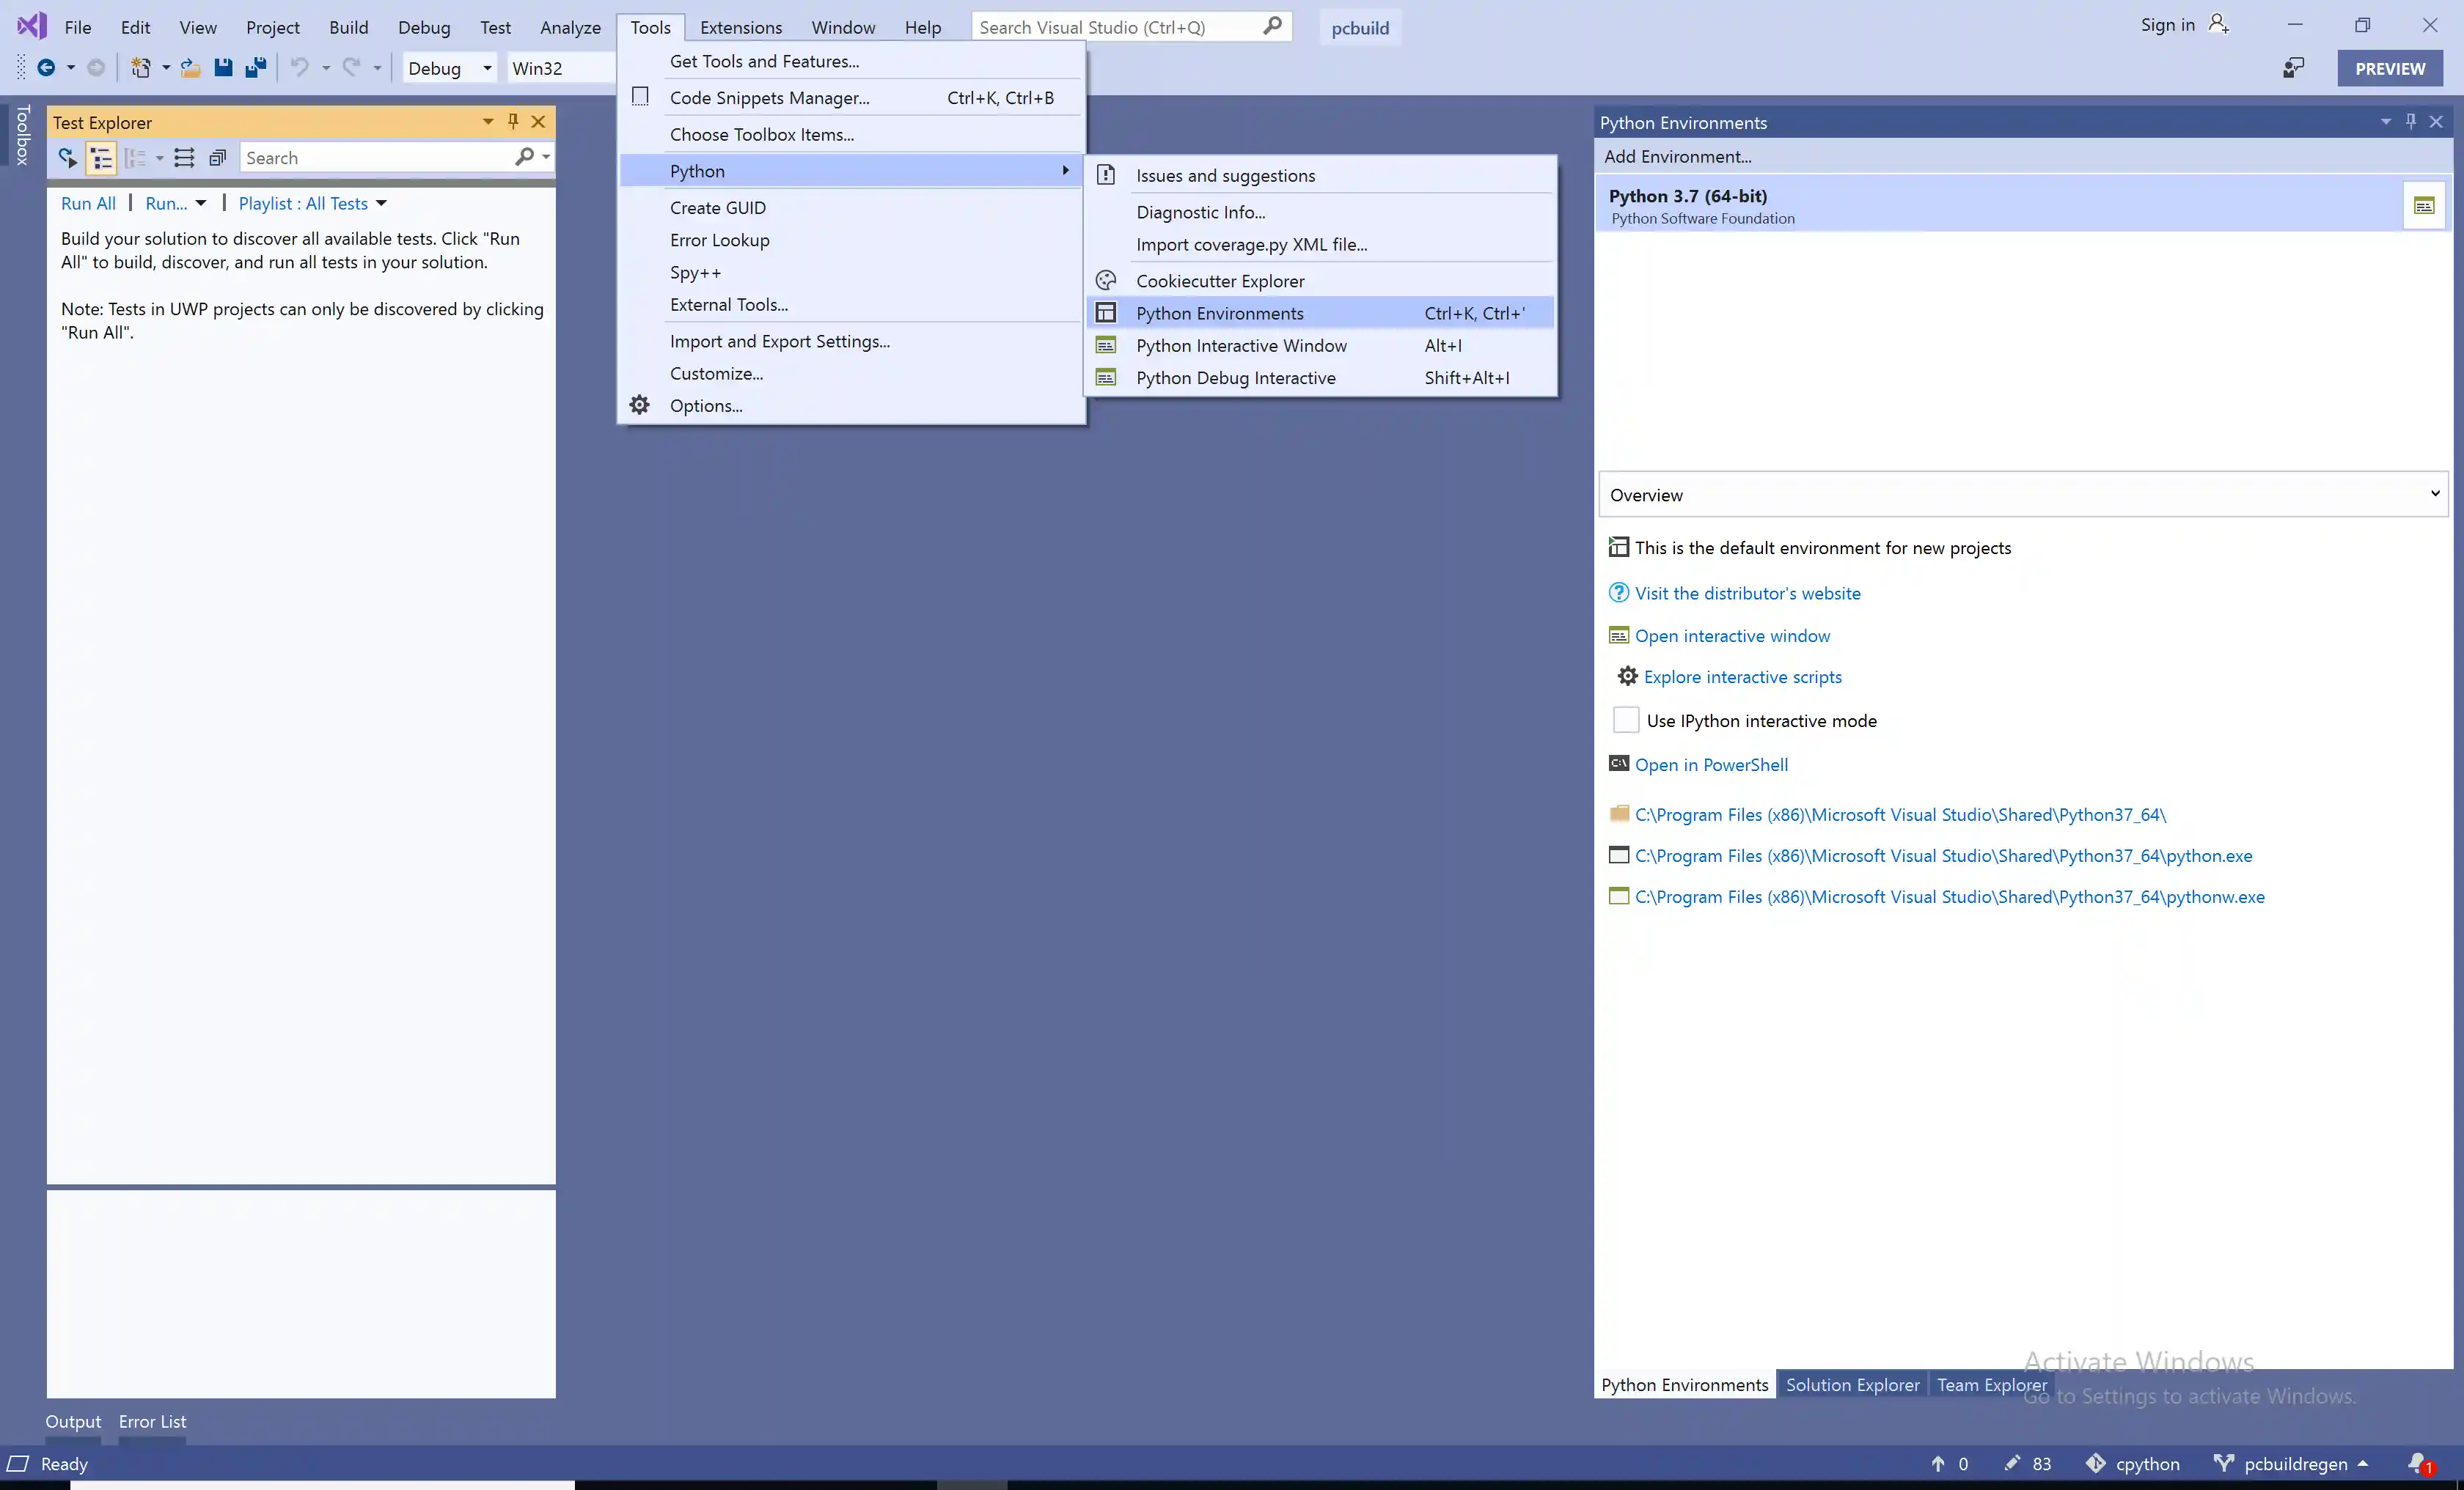Click the Group By icon in Test Explorer
This screenshot has height=1490, width=2464.
click(135, 158)
